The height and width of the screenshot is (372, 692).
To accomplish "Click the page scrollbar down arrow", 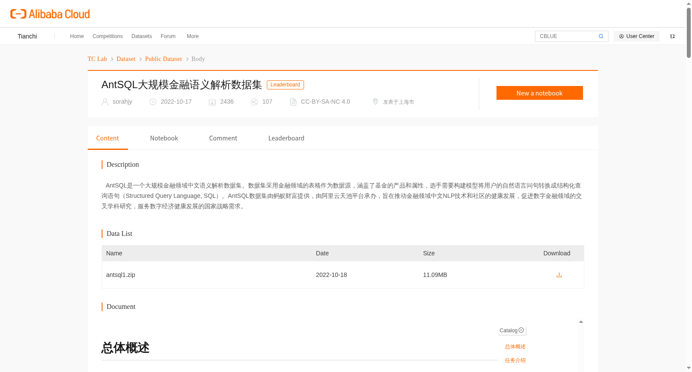I will coord(689,368).
